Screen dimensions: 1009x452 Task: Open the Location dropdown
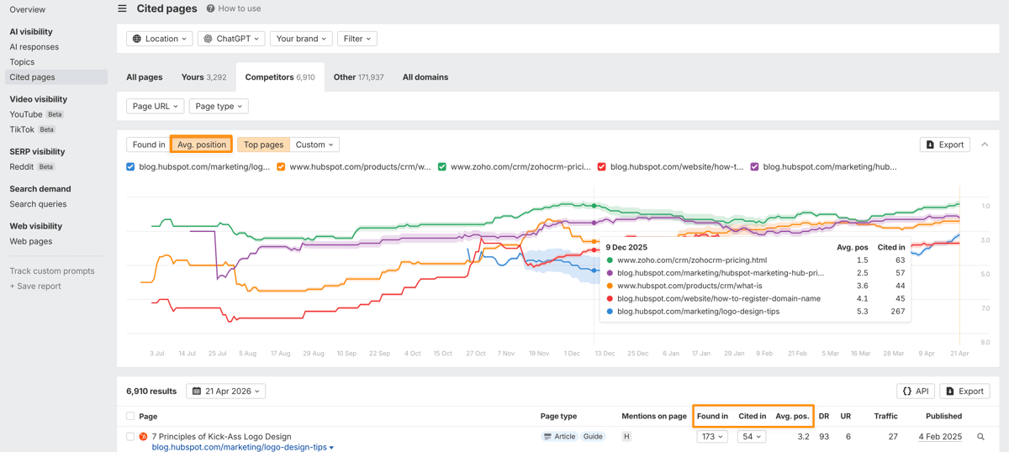click(x=160, y=39)
